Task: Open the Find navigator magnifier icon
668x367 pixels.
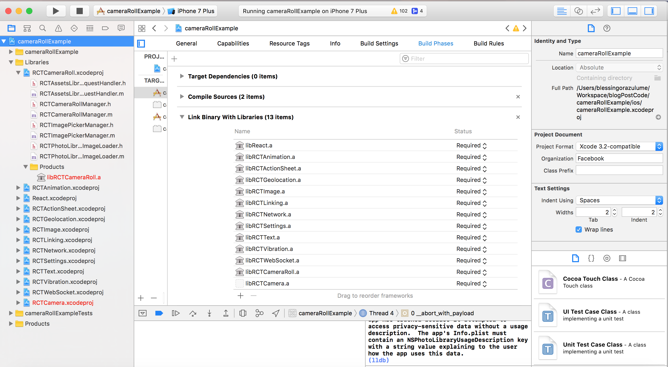Action: pyautogui.click(x=43, y=28)
